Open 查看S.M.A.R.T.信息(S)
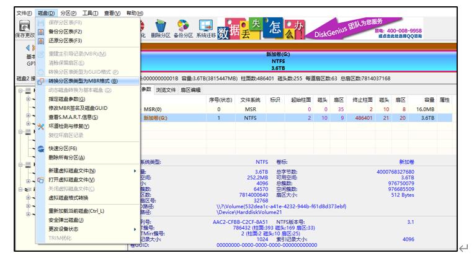Viewport: 474px width, 258px height. [73, 117]
